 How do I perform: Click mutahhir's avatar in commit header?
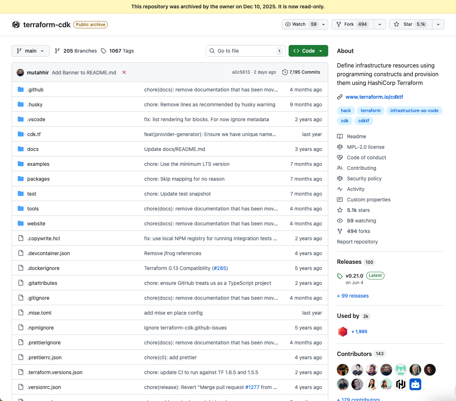(x=20, y=72)
